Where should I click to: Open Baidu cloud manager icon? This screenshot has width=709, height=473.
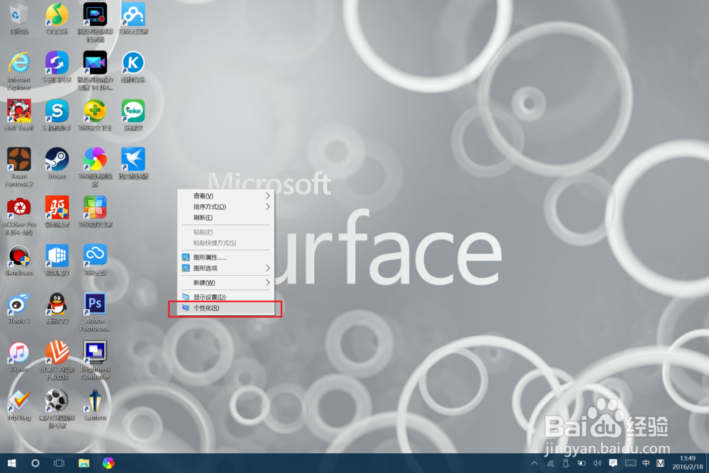(x=133, y=19)
